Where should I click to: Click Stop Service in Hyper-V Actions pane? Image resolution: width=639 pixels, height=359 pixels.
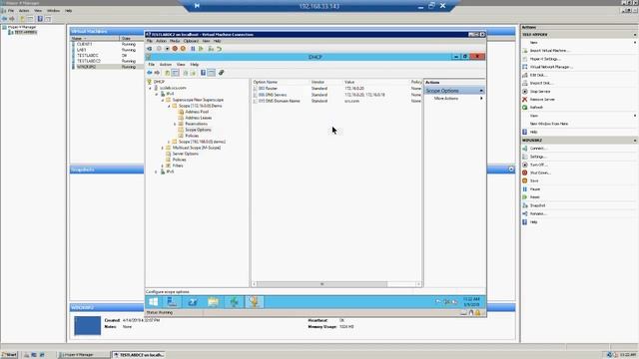pos(540,92)
